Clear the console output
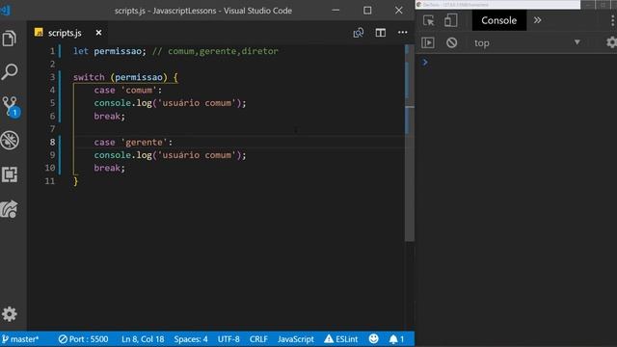Screen dimensions: 617x347 pyautogui.click(x=452, y=42)
